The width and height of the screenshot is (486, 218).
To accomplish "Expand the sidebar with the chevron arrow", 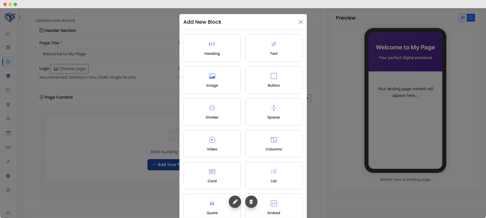I will [x=20, y=18].
